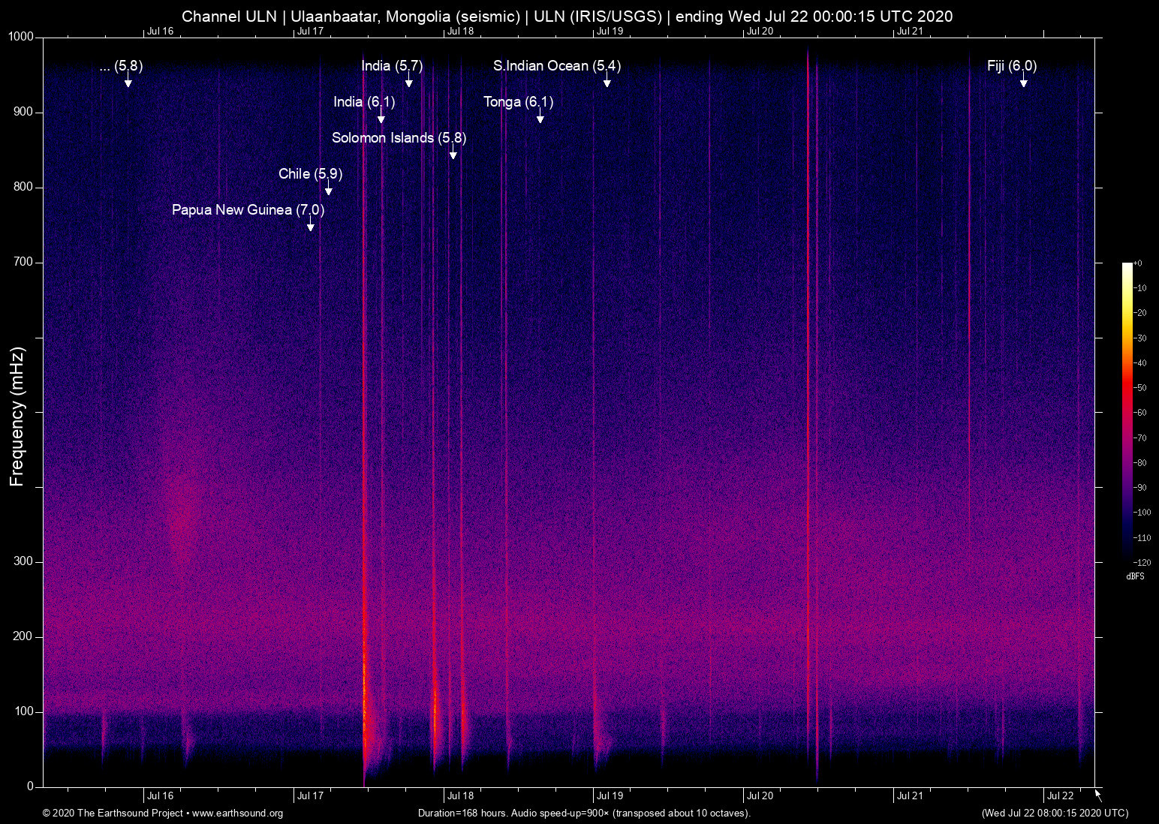Image resolution: width=1159 pixels, height=824 pixels.
Task: Click the arrow beneath India (5.7)
Action: (408, 83)
